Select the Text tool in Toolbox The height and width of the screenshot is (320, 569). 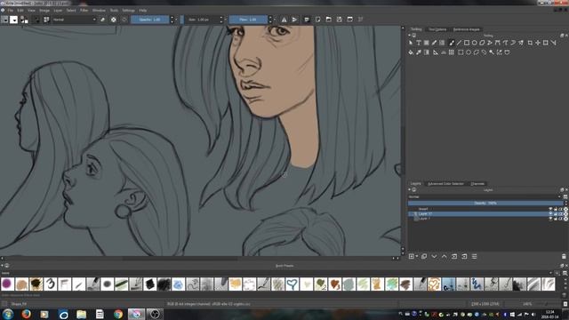click(x=419, y=43)
